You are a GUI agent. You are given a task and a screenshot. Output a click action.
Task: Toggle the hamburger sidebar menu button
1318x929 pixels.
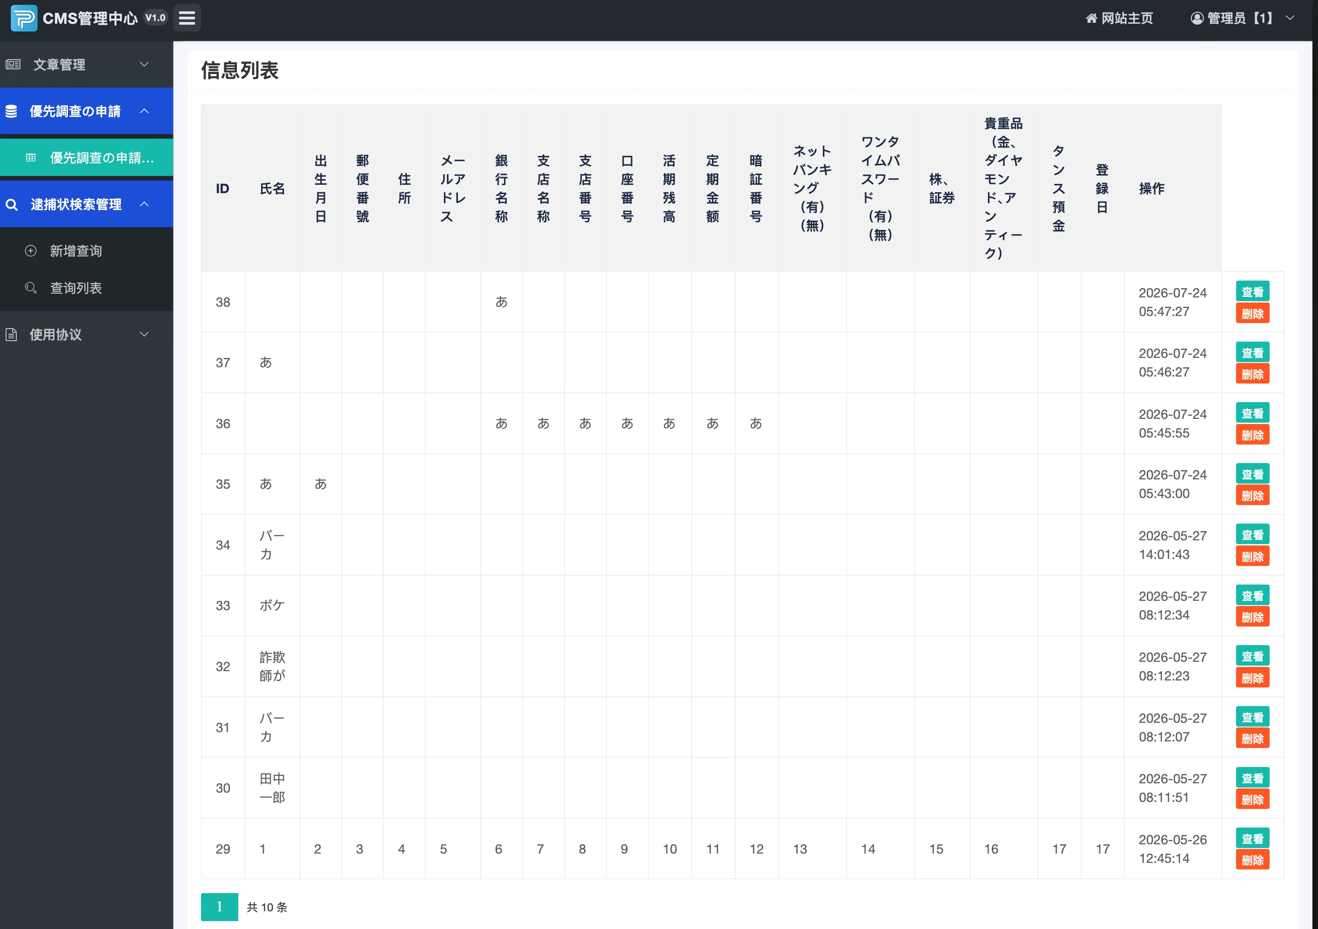(x=187, y=18)
